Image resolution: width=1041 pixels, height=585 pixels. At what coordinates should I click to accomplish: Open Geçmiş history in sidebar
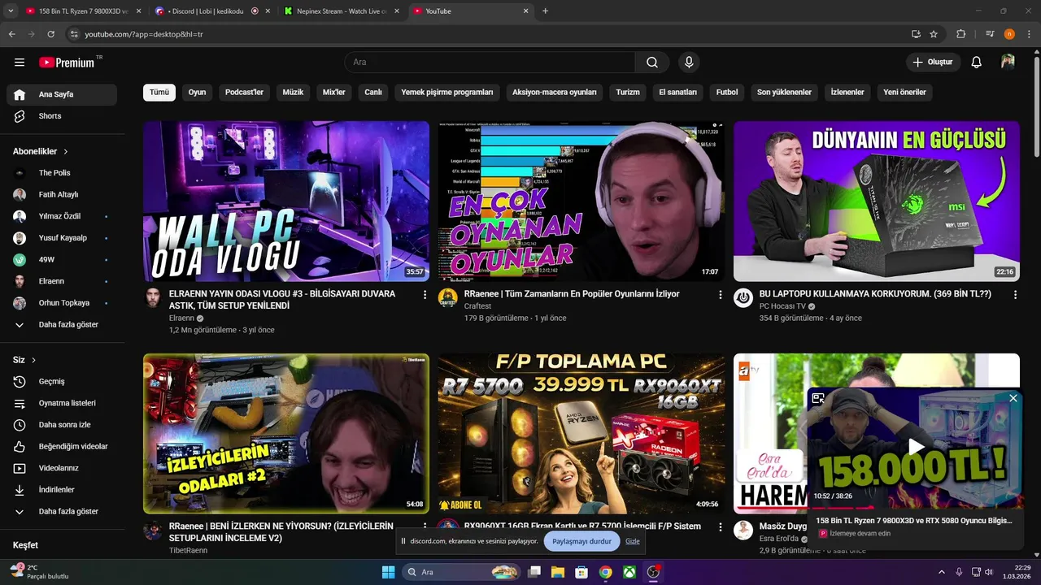pyautogui.click(x=62, y=382)
